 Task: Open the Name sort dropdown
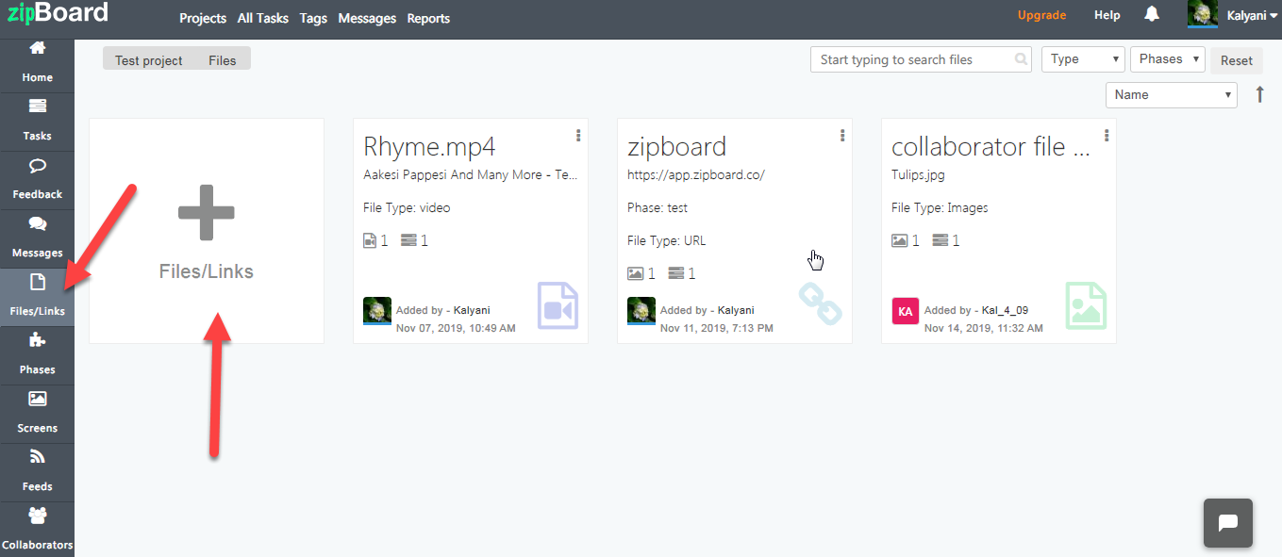pos(1171,94)
